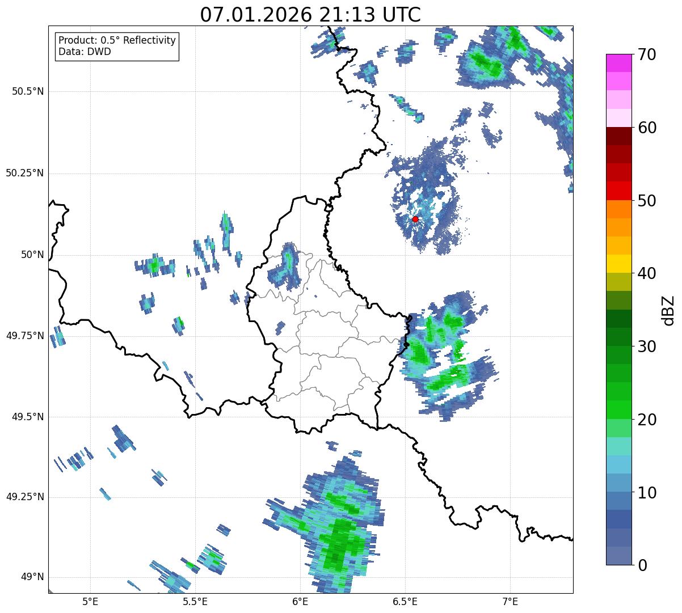
Task: Click the colorbar 'dBZ' axis label
Action: point(668,310)
